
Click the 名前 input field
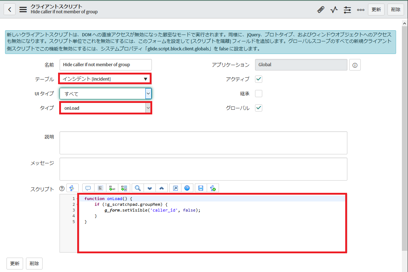106,65
